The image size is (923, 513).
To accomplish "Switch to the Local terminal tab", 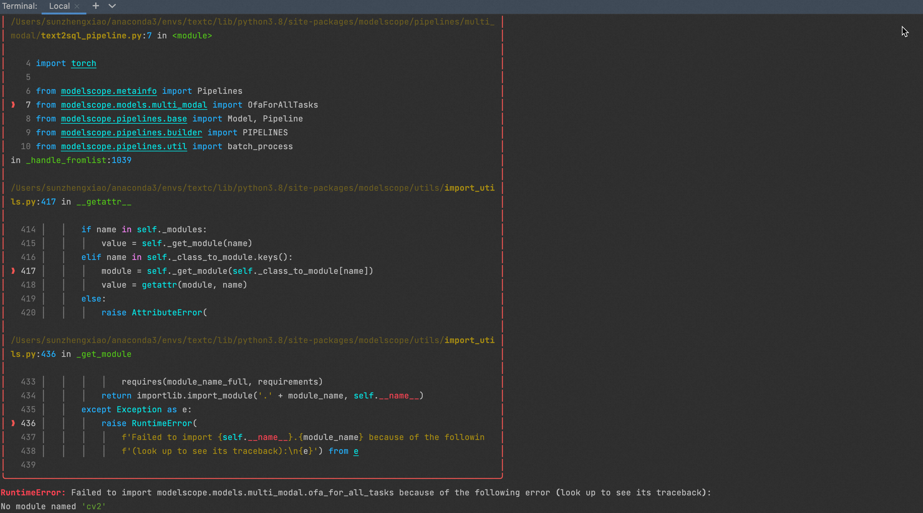I will point(59,6).
